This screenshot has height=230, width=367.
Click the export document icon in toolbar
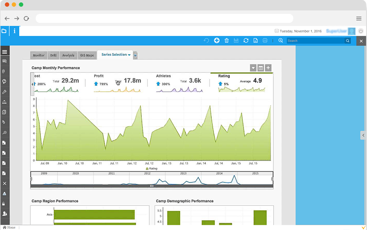(x=255, y=41)
